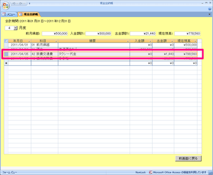Image resolution: width=213 pixels, height=175 pixels.
Task: Open the 入金額 column header dropdown
Action: 150,41
